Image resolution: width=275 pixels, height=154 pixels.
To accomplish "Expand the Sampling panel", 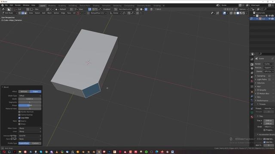I will pyautogui.click(x=260, y=76).
